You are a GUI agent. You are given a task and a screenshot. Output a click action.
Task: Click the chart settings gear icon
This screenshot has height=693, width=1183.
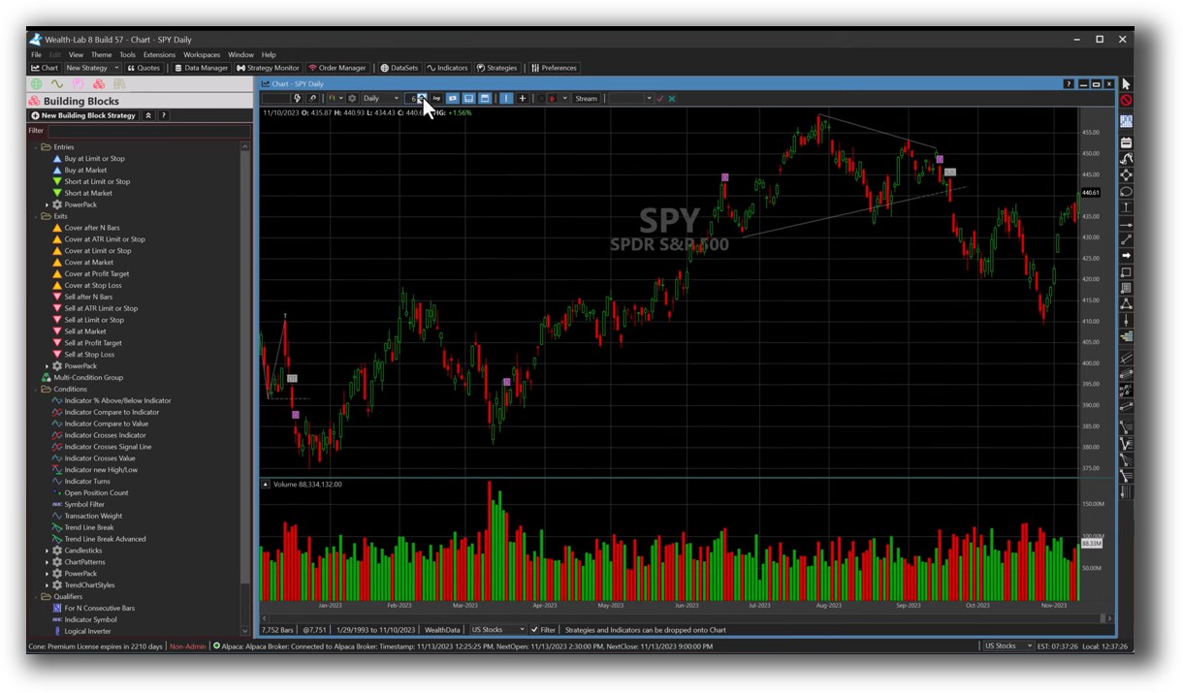coord(352,98)
